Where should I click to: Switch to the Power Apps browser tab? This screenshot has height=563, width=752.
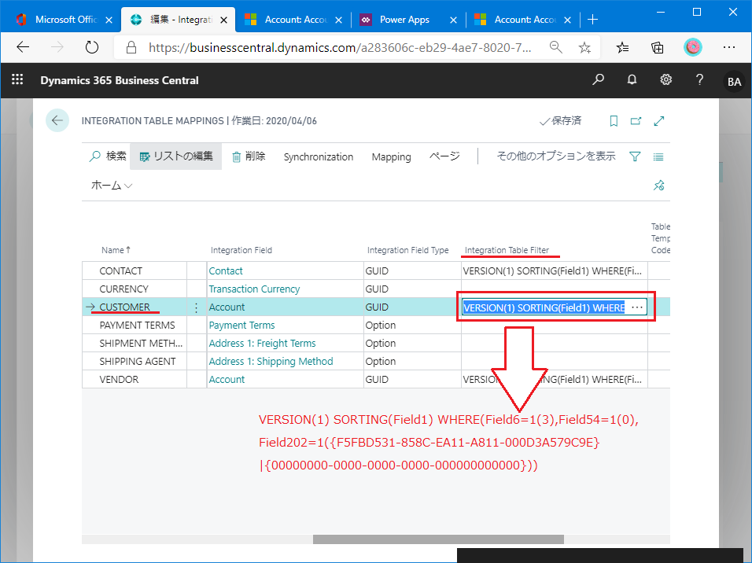pos(404,20)
